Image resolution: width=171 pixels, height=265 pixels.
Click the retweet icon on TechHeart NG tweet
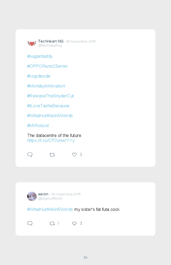pyautogui.click(x=52, y=155)
